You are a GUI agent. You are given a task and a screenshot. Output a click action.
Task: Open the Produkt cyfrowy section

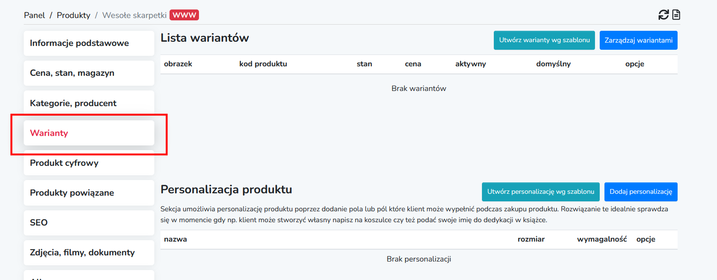(x=89, y=163)
